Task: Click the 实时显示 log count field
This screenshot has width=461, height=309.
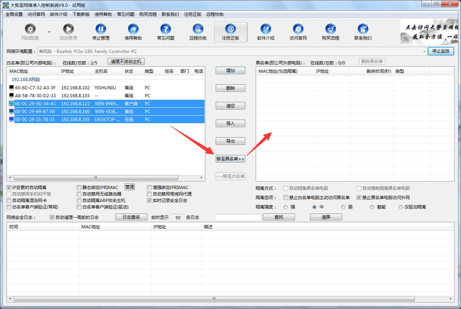Action: coord(178,218)
